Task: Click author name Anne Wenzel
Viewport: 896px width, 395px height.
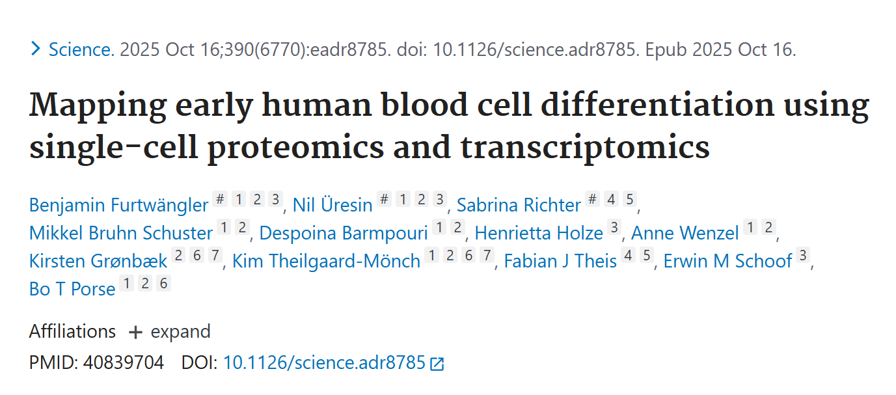Action: click(x=685, y=233)
